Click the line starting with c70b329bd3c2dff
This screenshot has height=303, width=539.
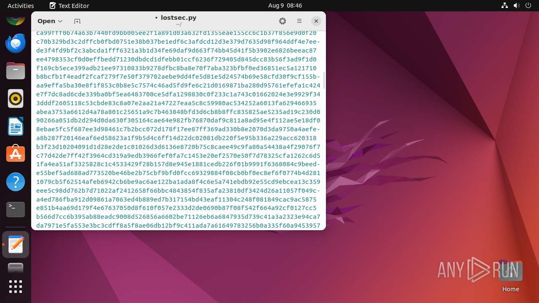coord(178,42)
